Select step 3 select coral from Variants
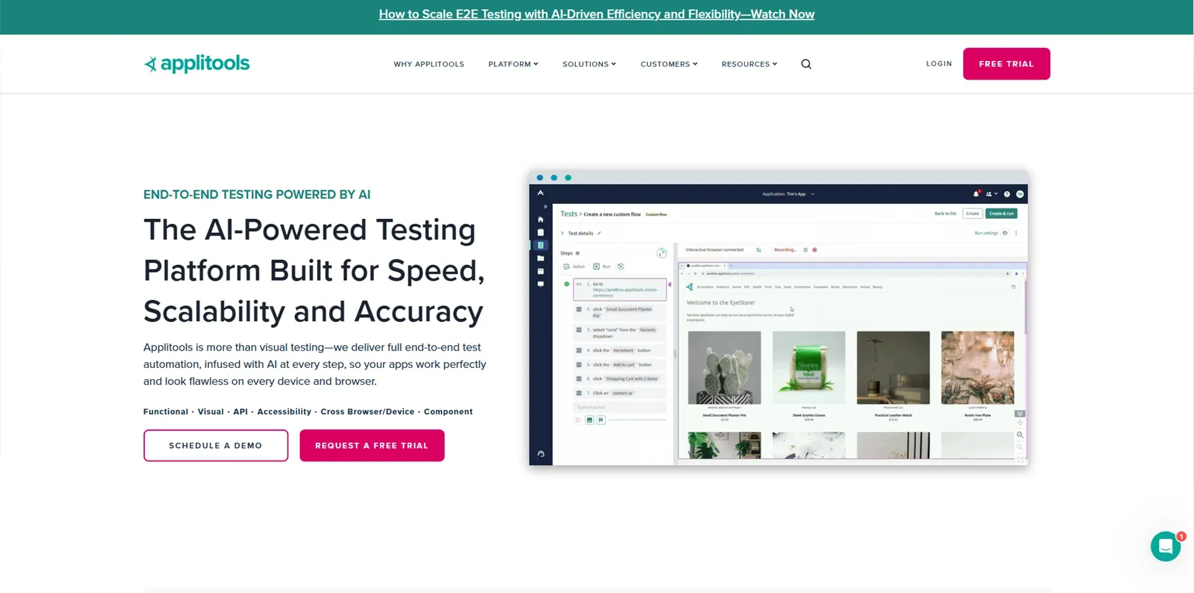Screen dimensions: 1194x593 619,333
